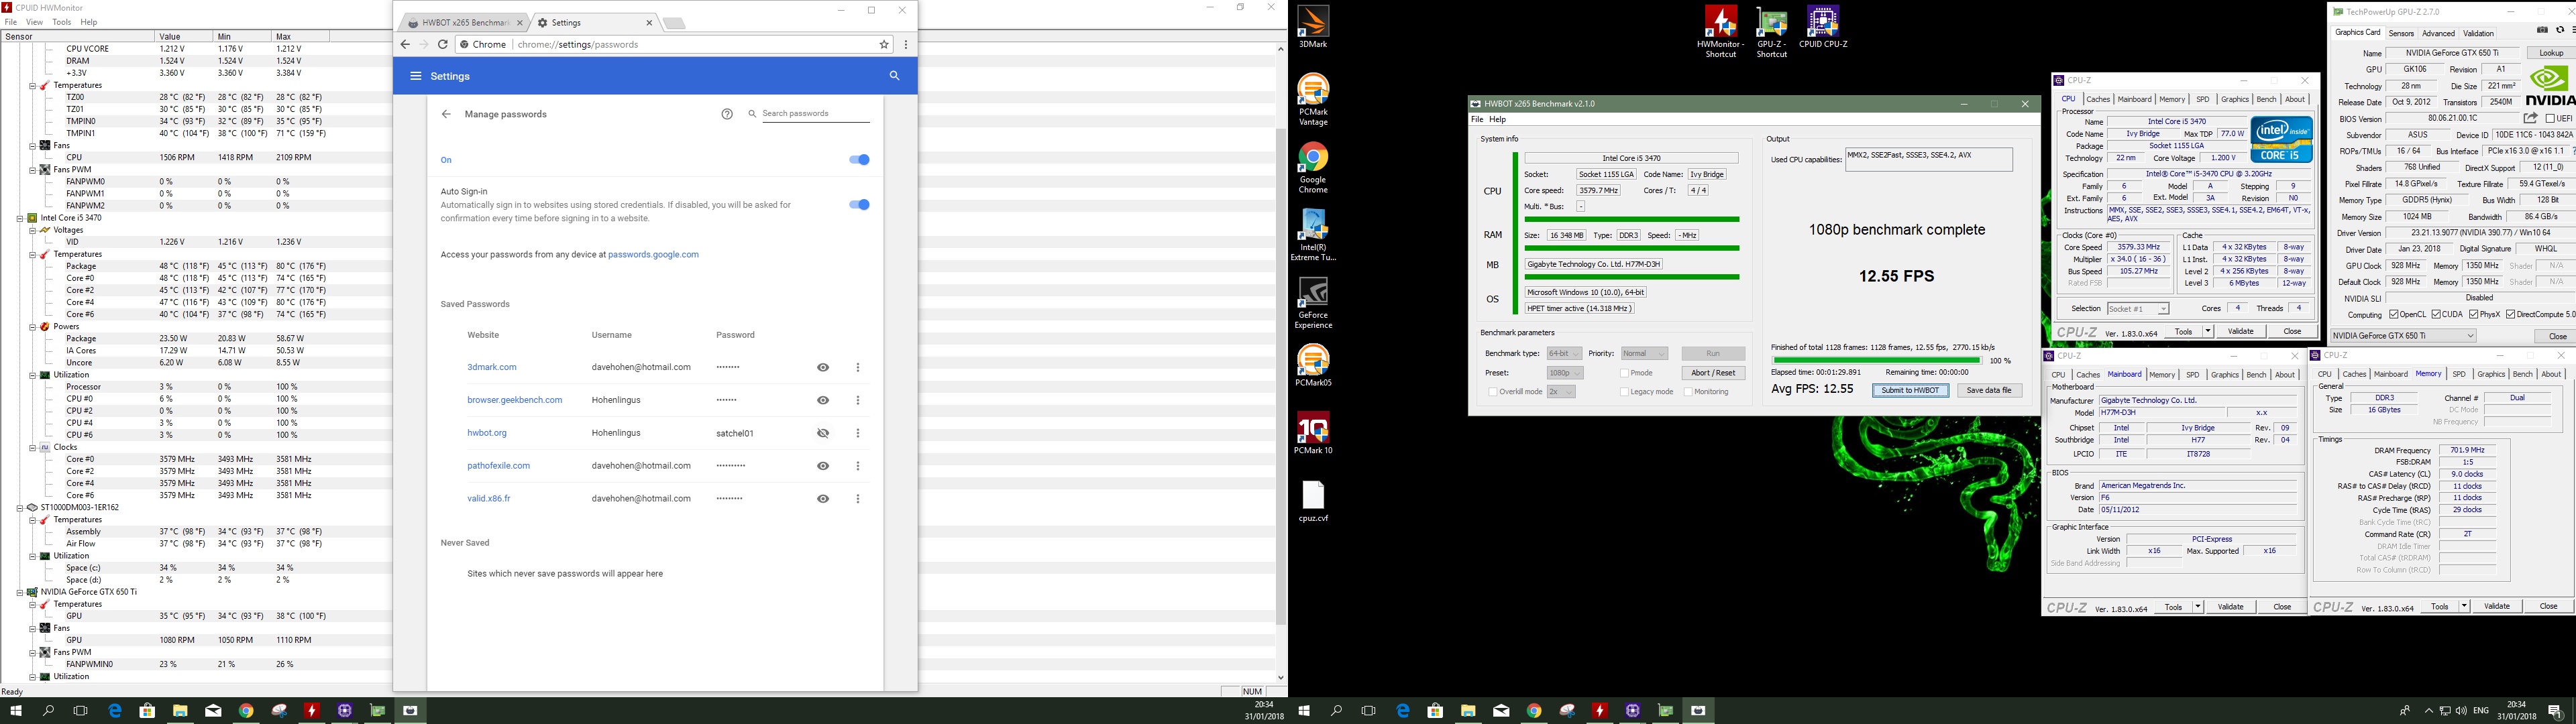The image size is (2576, 724).
Task: Open the Preset 1080p dropdown
Action: (1564, 373)
